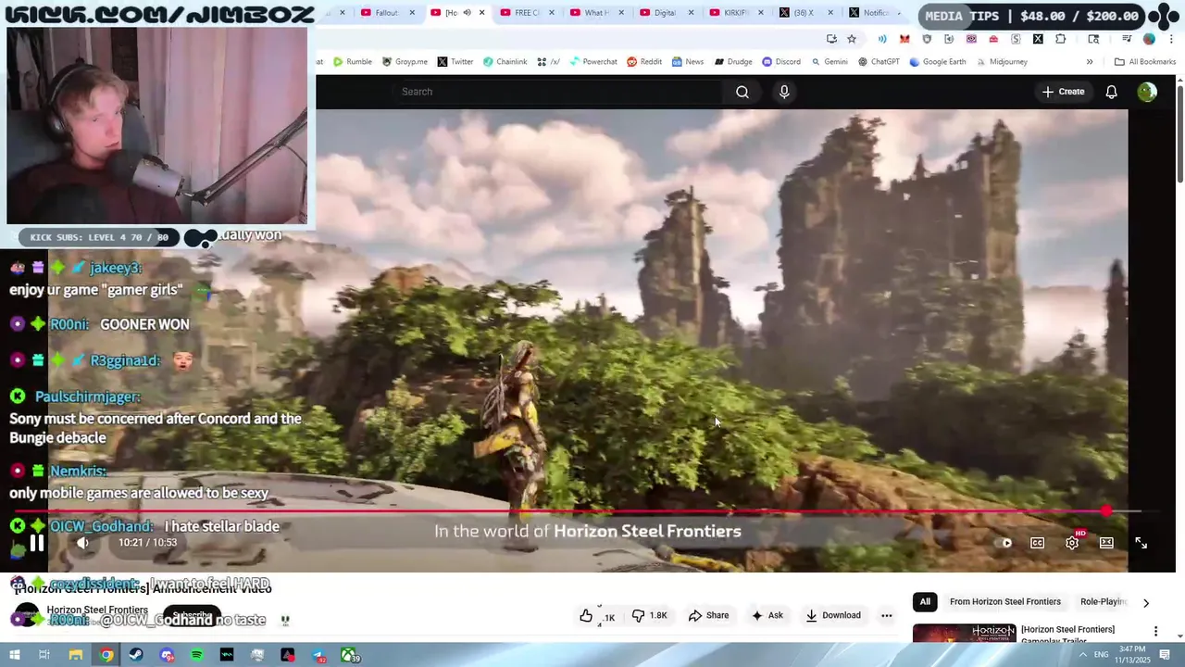
Task: Close the Digital browser tab
Action: click(x=691, y=13)
